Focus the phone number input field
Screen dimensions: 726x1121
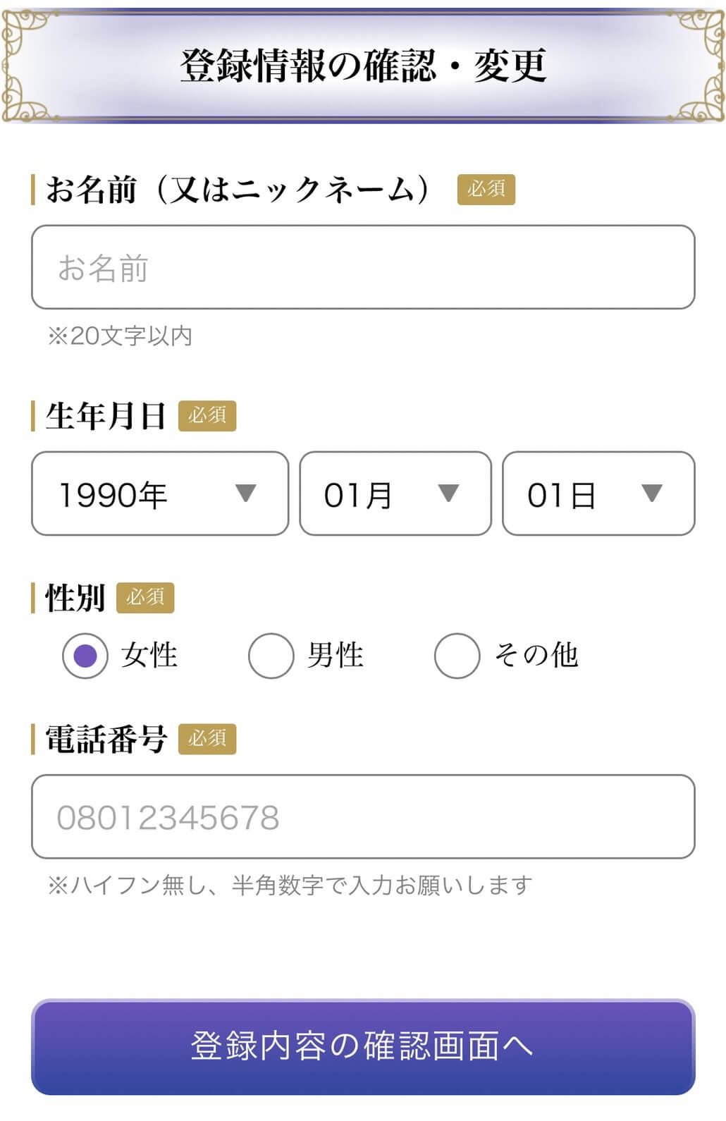coord(363,816)
